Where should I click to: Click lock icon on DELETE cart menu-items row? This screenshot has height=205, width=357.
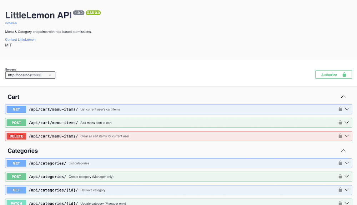coord(340,136)
